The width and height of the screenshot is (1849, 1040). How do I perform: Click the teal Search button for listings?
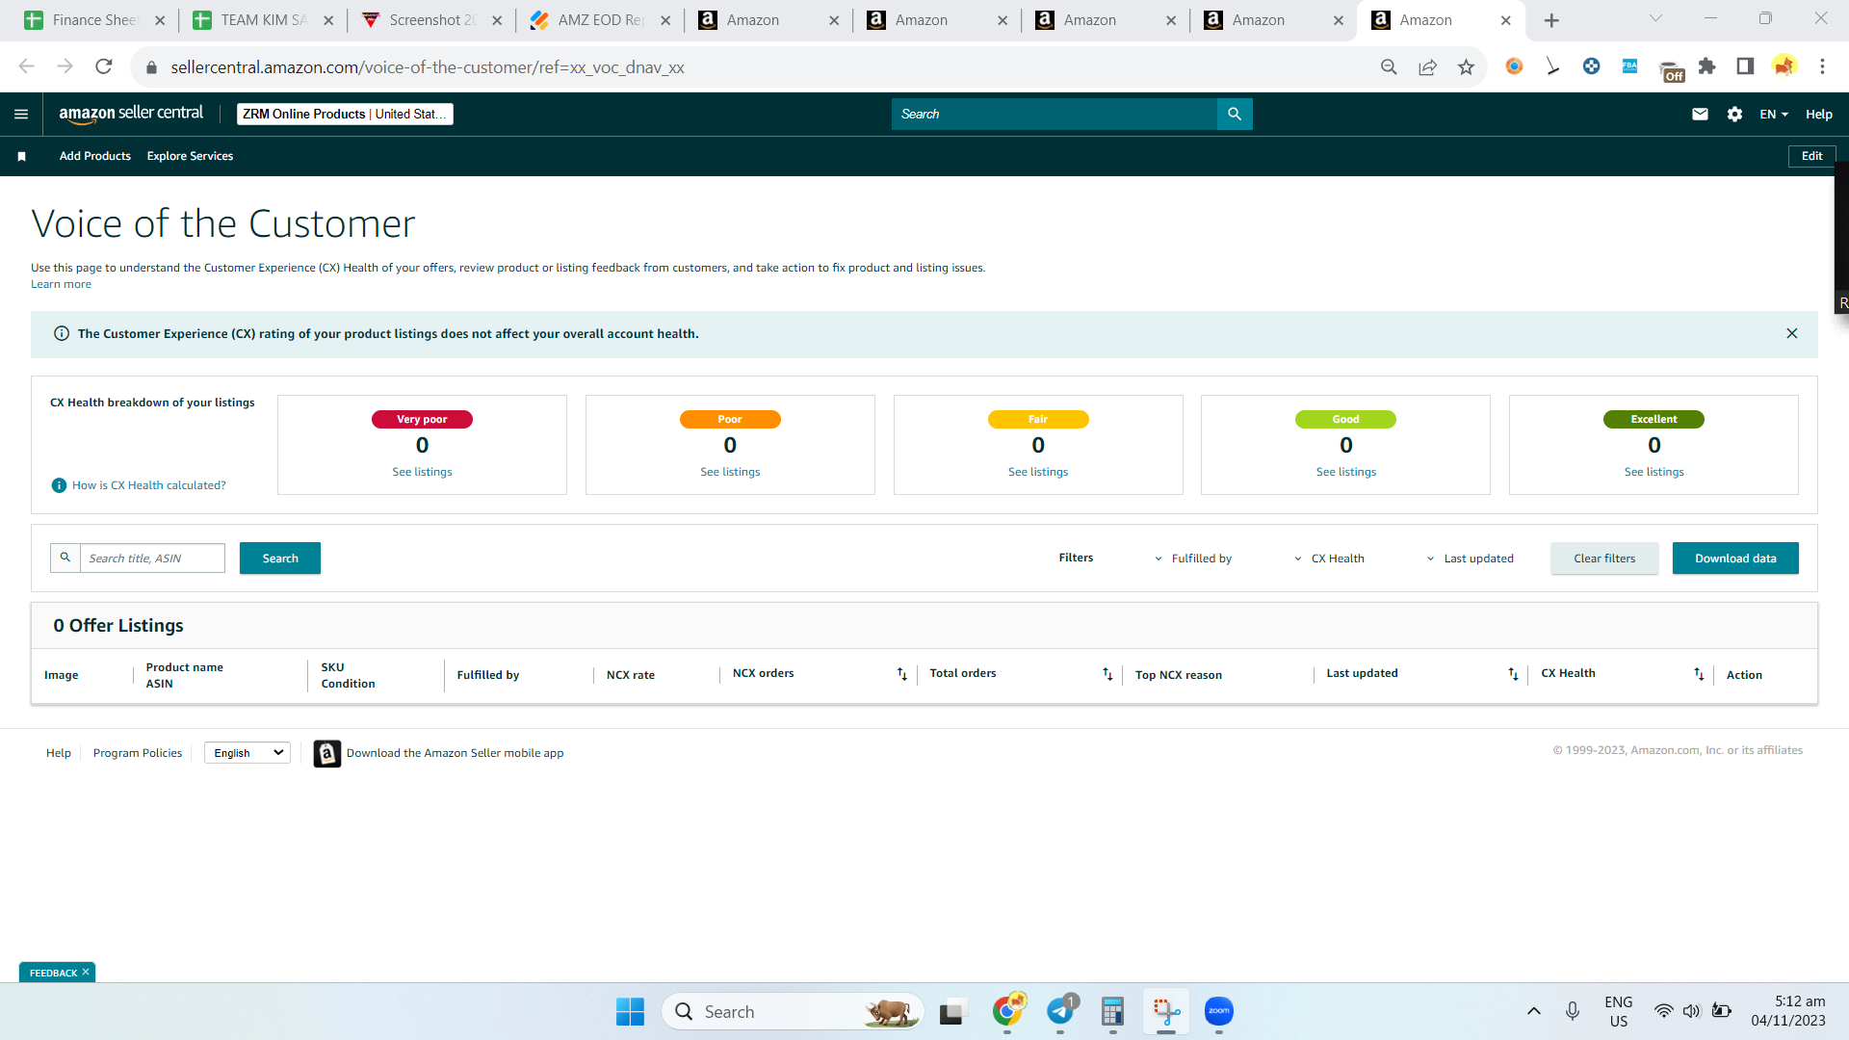[x=280, y=559]
